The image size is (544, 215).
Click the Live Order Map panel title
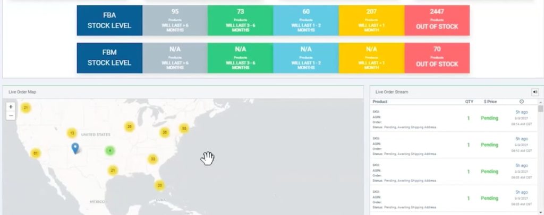[22, 92]
